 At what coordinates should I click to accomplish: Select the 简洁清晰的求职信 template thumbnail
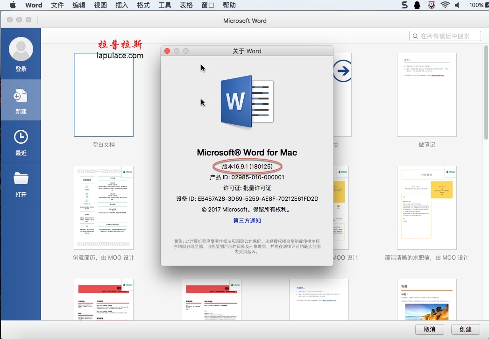(426, 208)
